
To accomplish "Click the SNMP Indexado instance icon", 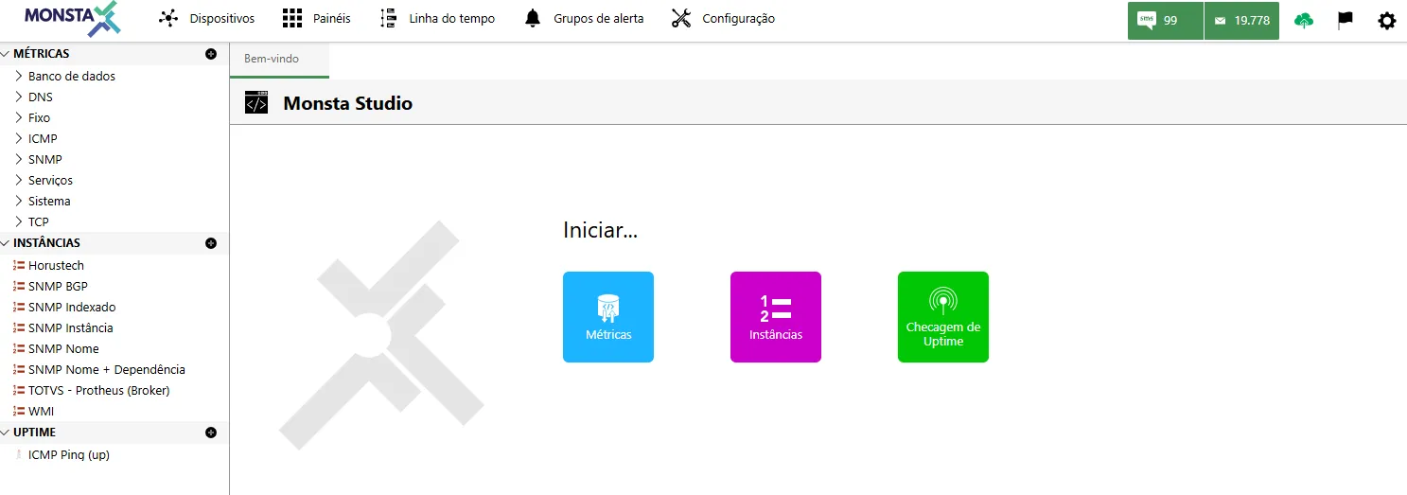I will [x=19, y=308].
